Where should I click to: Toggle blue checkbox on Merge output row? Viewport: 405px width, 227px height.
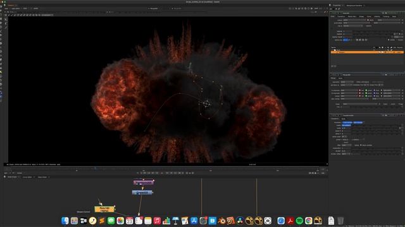374,96
